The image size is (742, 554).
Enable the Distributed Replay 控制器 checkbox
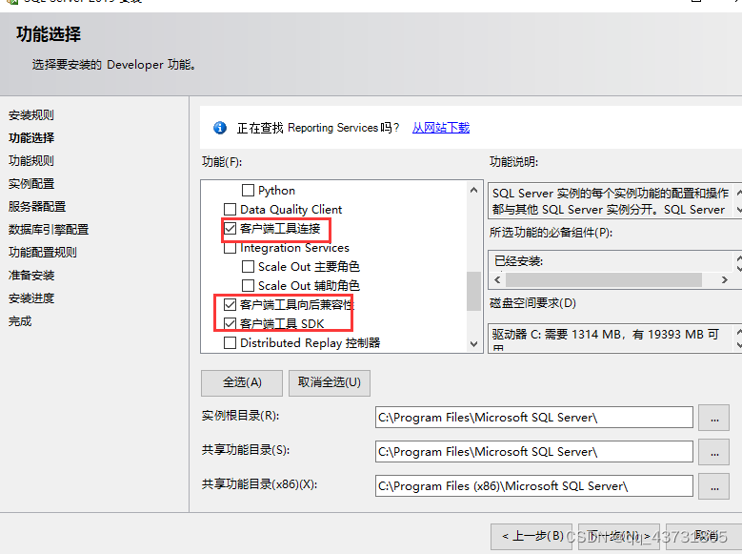[230, 342]
